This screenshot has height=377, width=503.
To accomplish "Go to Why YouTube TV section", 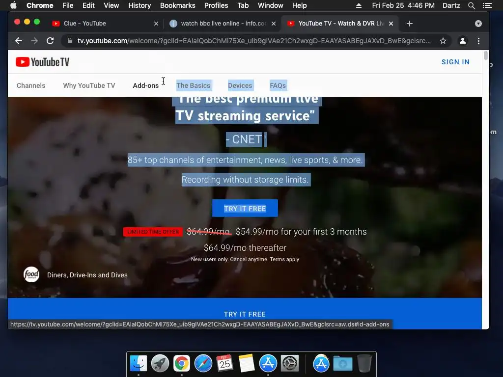I will (x=89, y=85).
